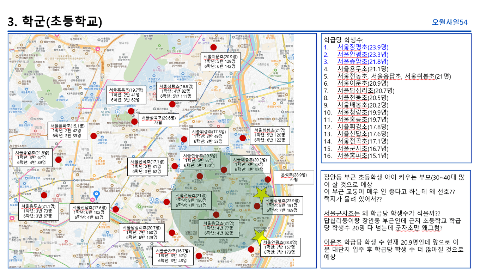Image resolution: width=480 pixels, height=270 pixels.
Task: Click the red marker right of 서울군자초 label
Action: coord(199,256)
